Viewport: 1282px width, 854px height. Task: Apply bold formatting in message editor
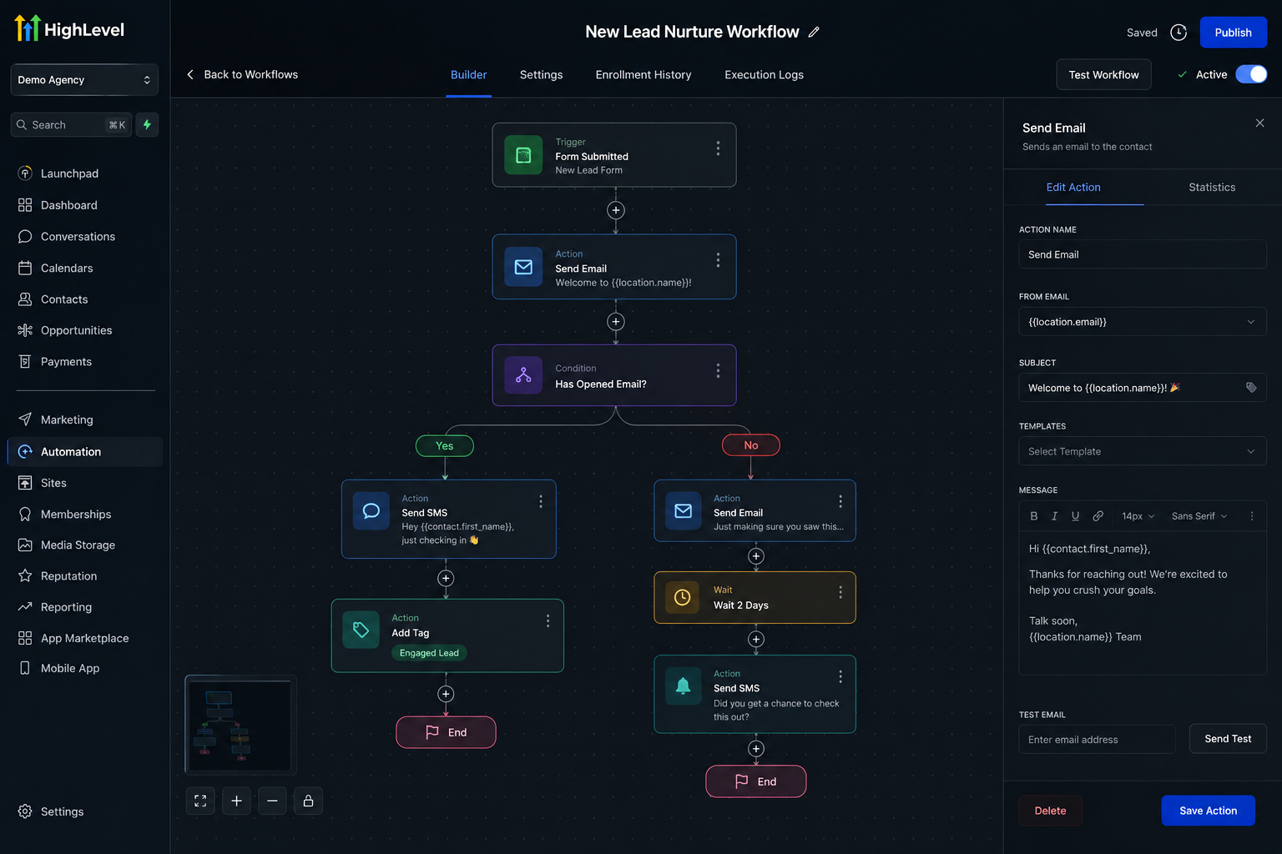[1034, 516]
